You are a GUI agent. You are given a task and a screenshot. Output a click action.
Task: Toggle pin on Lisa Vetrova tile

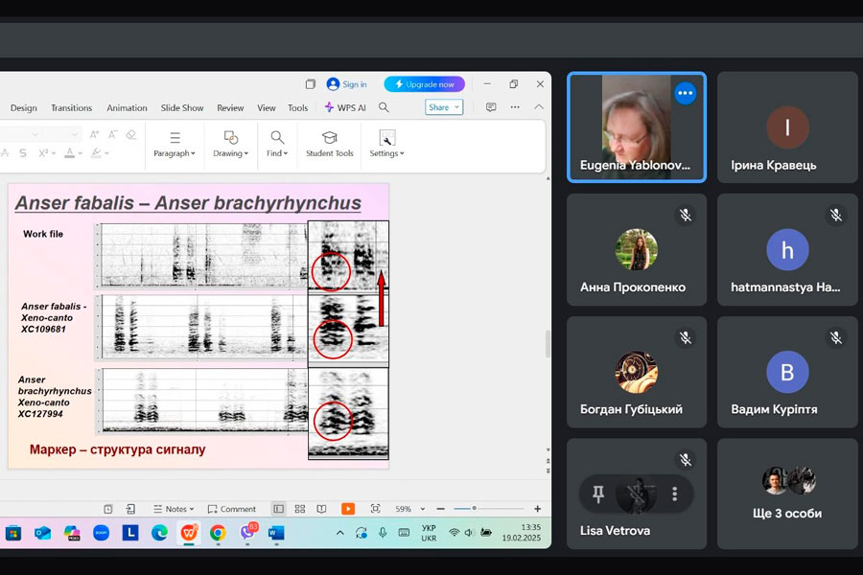coord(598,494)
